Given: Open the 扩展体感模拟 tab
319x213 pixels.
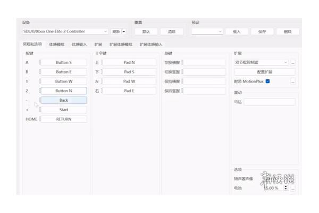Looking at the screenshot, I should (121, 44).
